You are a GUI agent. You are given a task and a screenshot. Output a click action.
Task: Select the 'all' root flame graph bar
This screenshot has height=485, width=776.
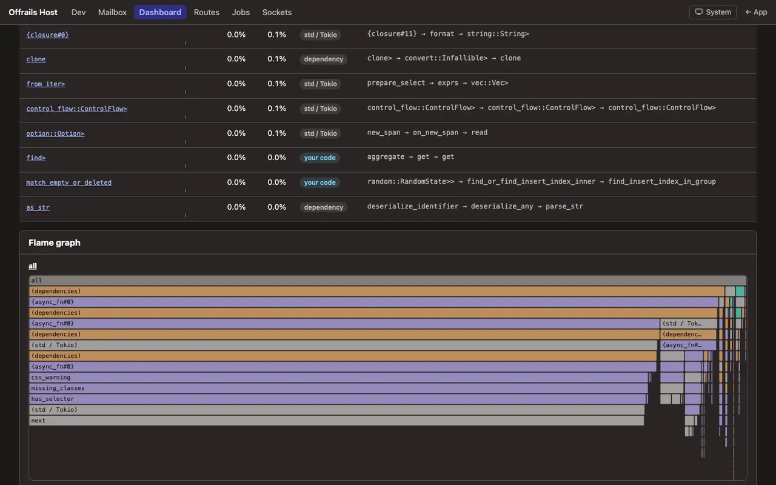pos(388,281)
